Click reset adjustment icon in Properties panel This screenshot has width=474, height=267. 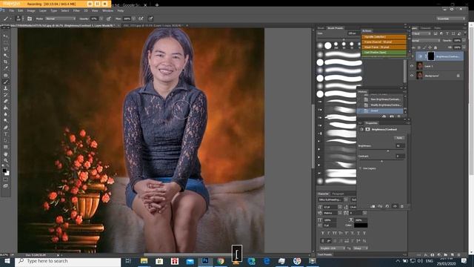(x=387, y=206)
